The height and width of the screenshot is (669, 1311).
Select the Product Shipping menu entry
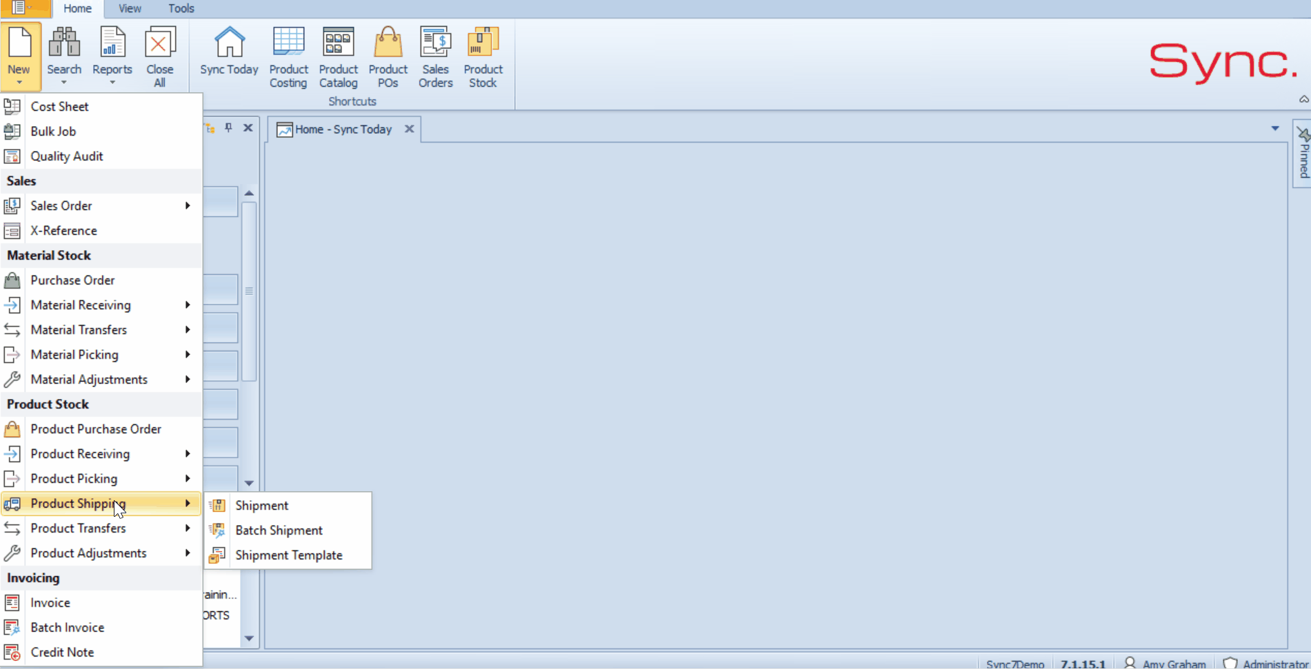pos(101,504)
